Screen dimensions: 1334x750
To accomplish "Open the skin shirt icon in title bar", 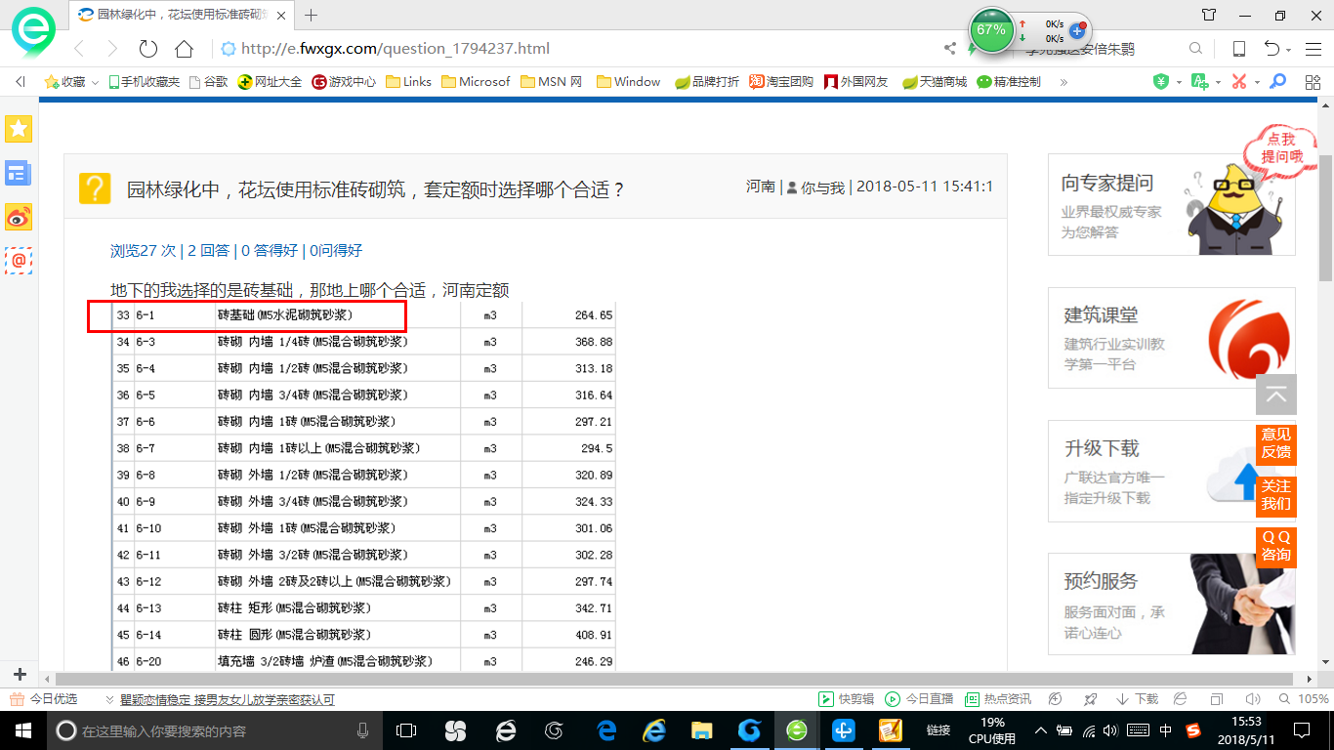I will 1209,15.
